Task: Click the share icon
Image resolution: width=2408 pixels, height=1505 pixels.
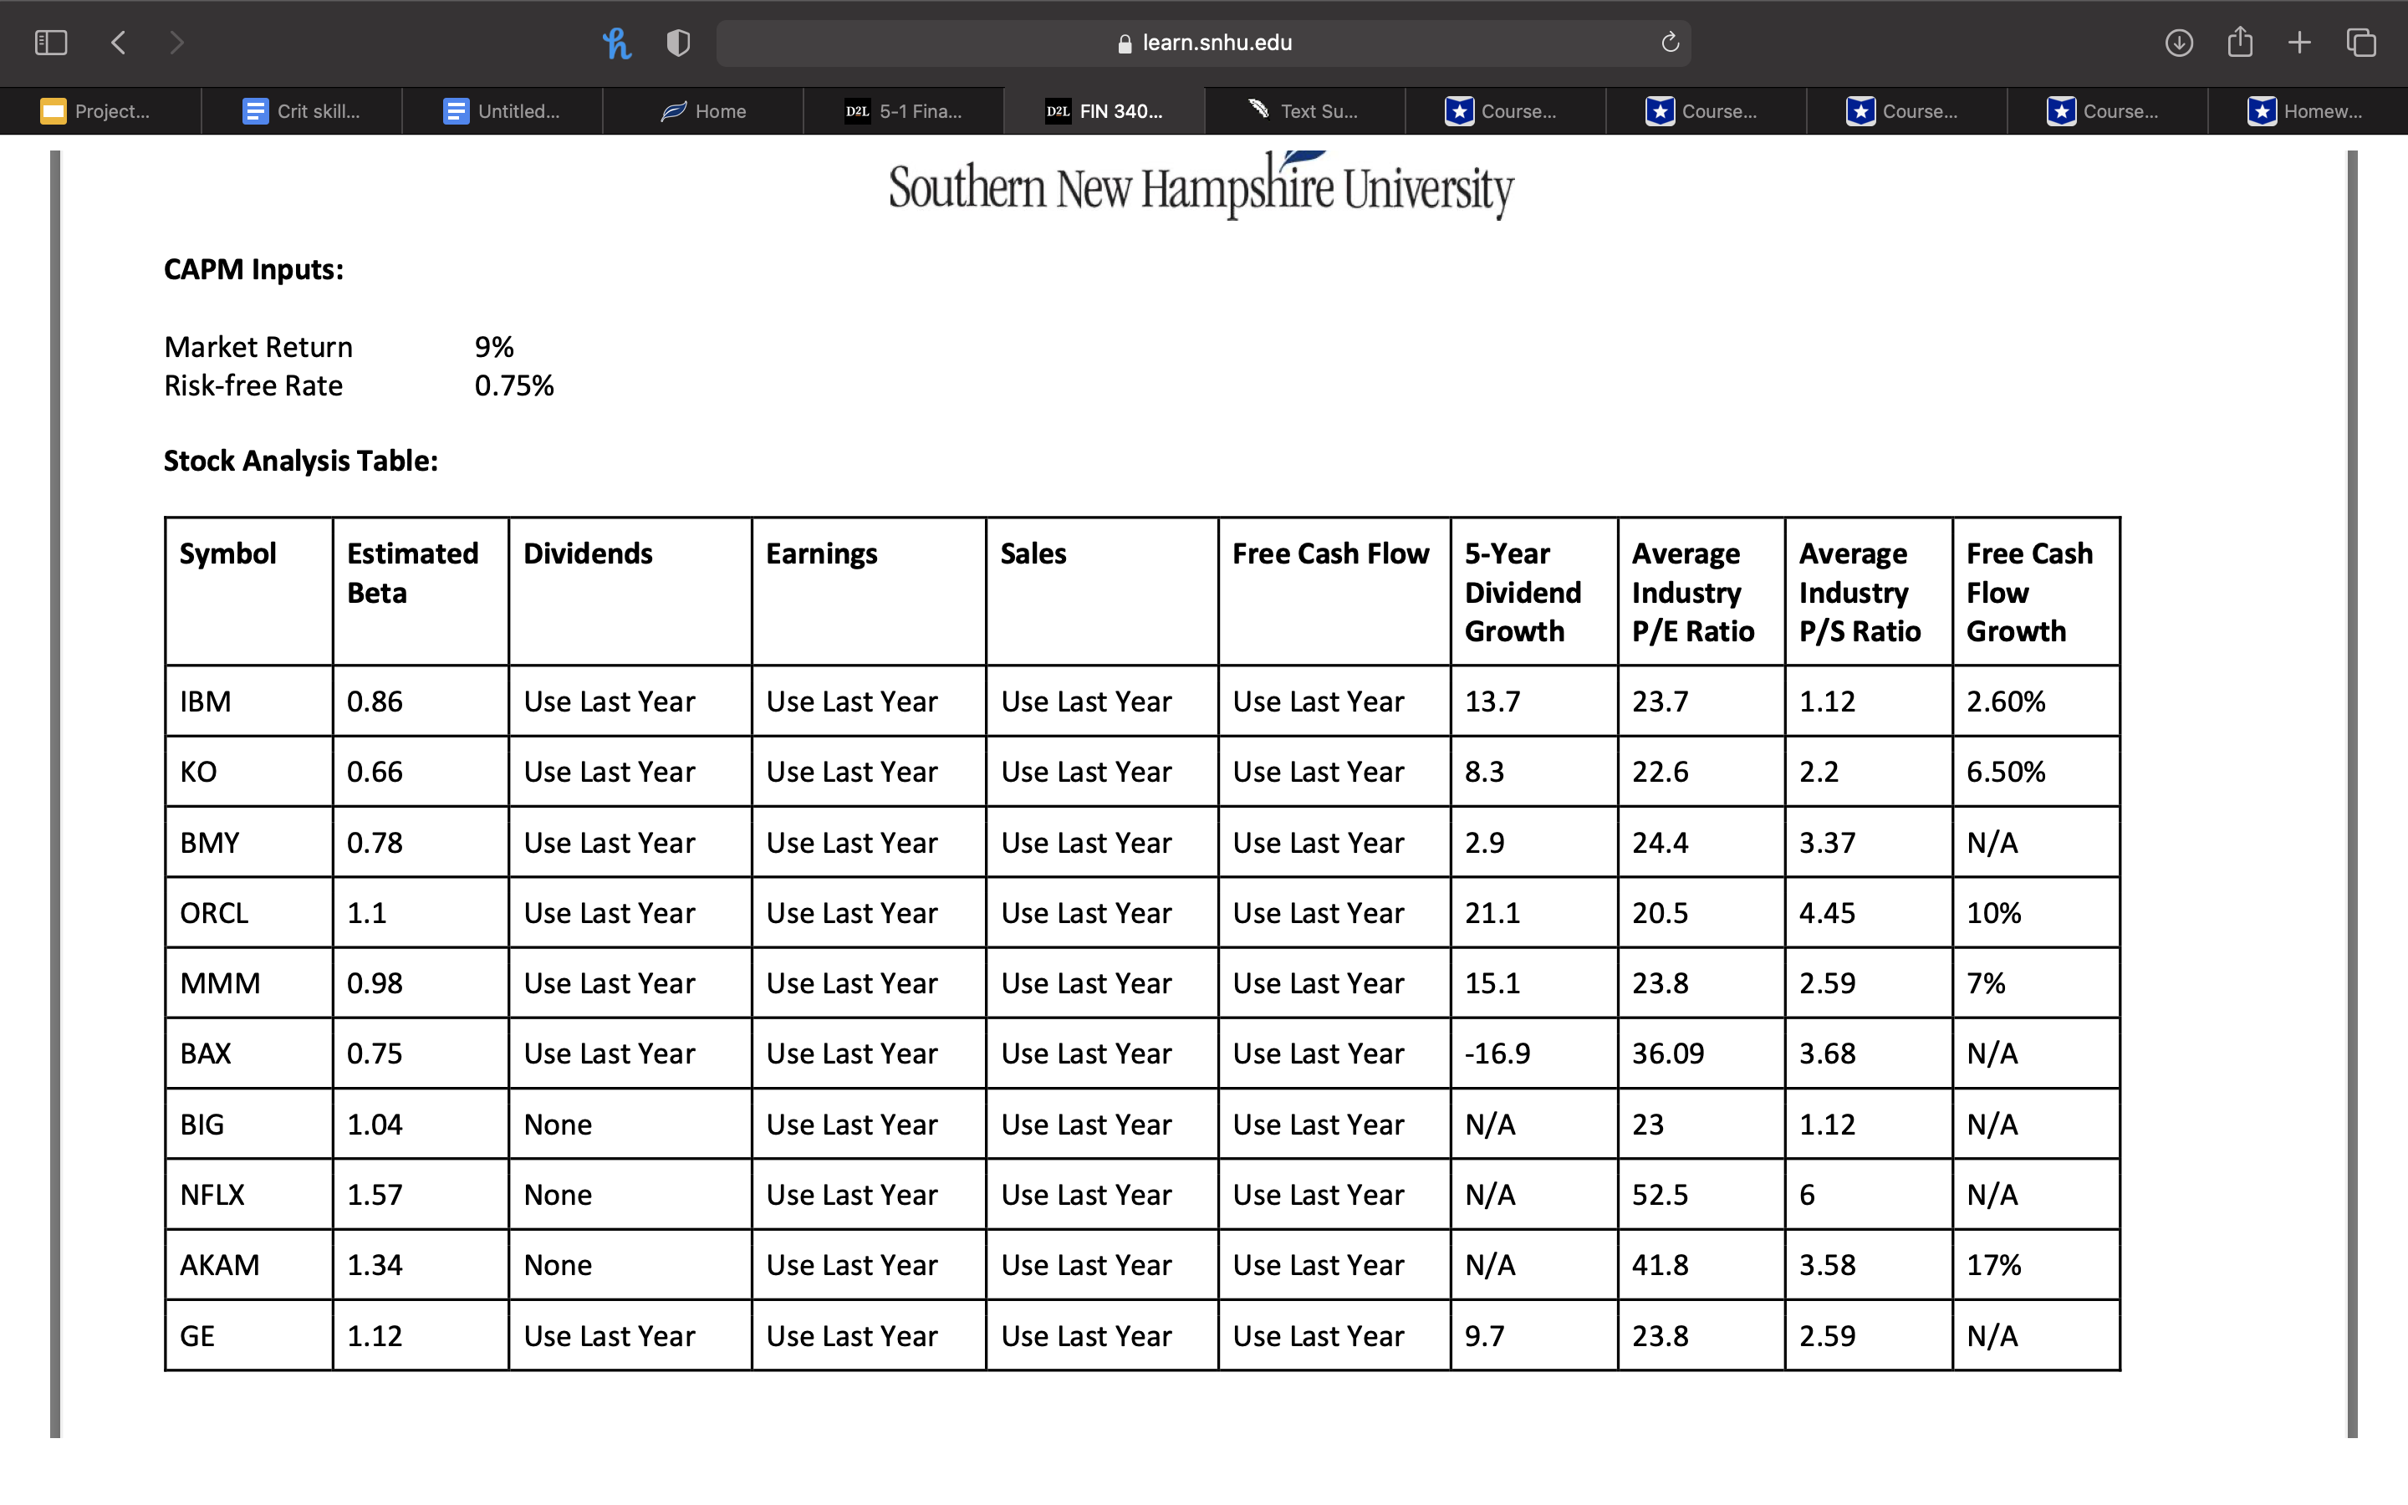Action: pos(2239,43)
